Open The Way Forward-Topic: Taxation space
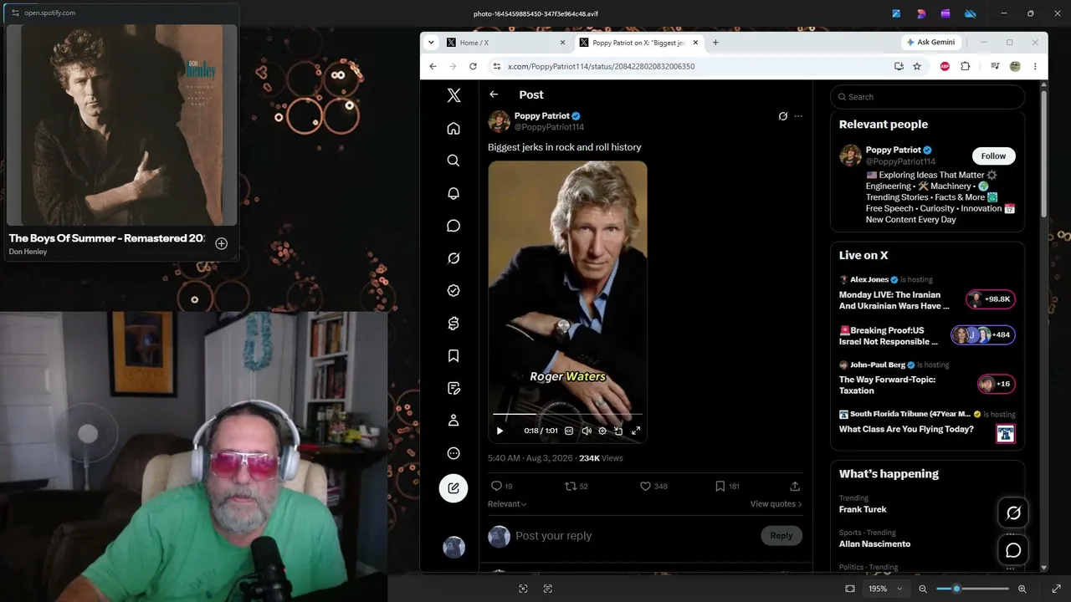 [888, 385]
